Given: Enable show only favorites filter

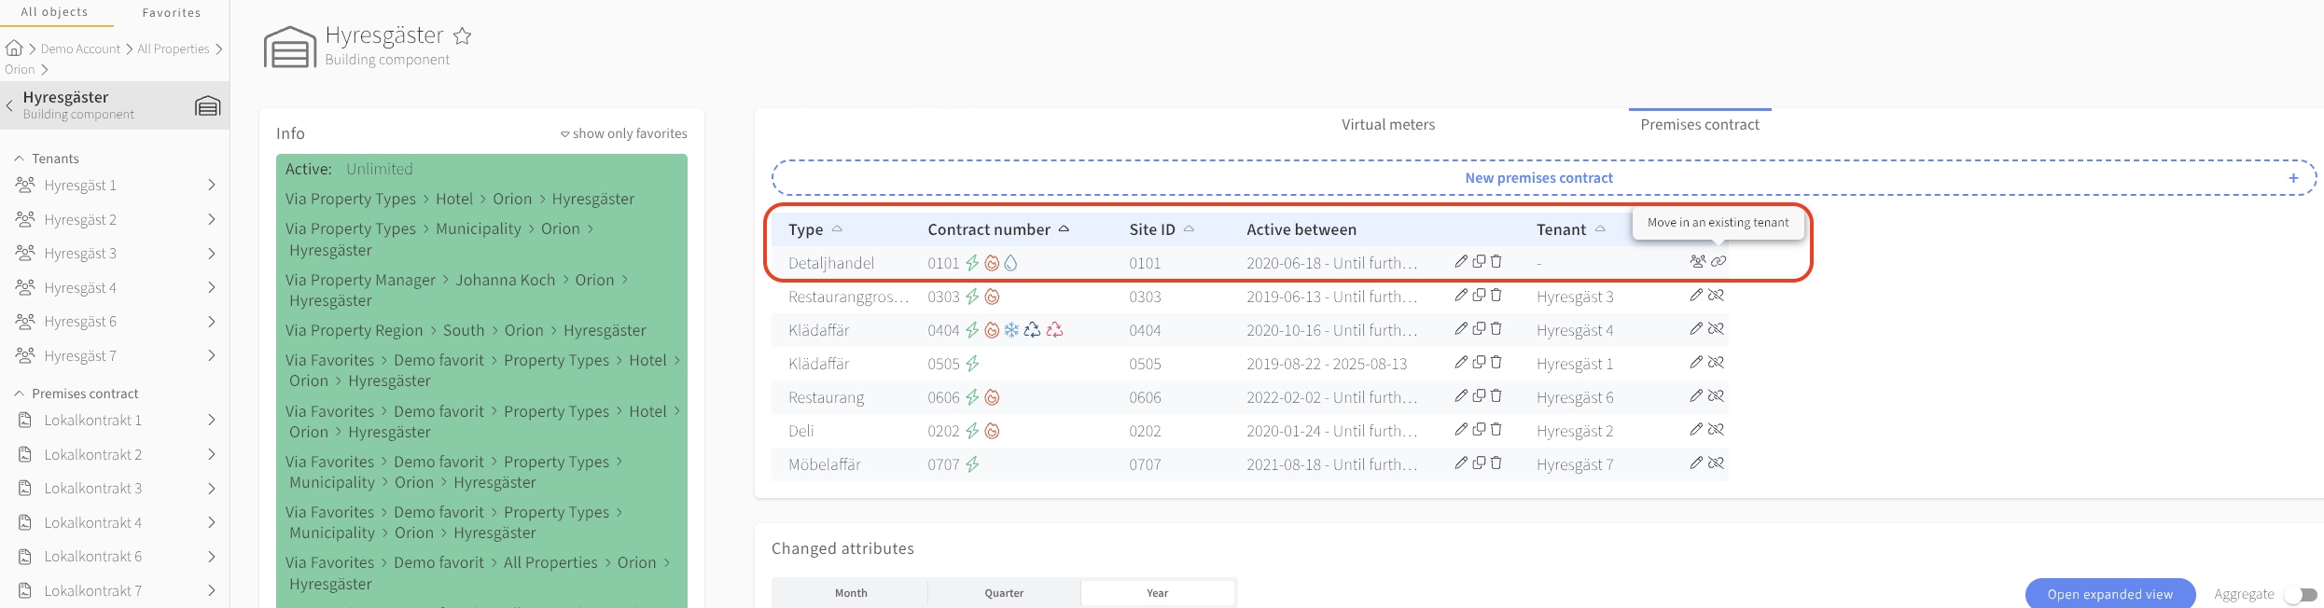Looking at the screenshot, I should pos(623,134).
